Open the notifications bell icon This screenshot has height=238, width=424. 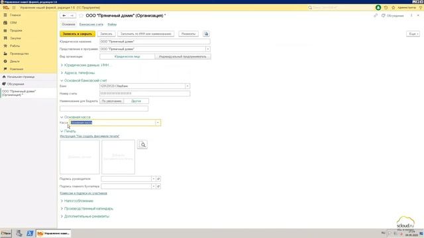click(x=378, y=7)
